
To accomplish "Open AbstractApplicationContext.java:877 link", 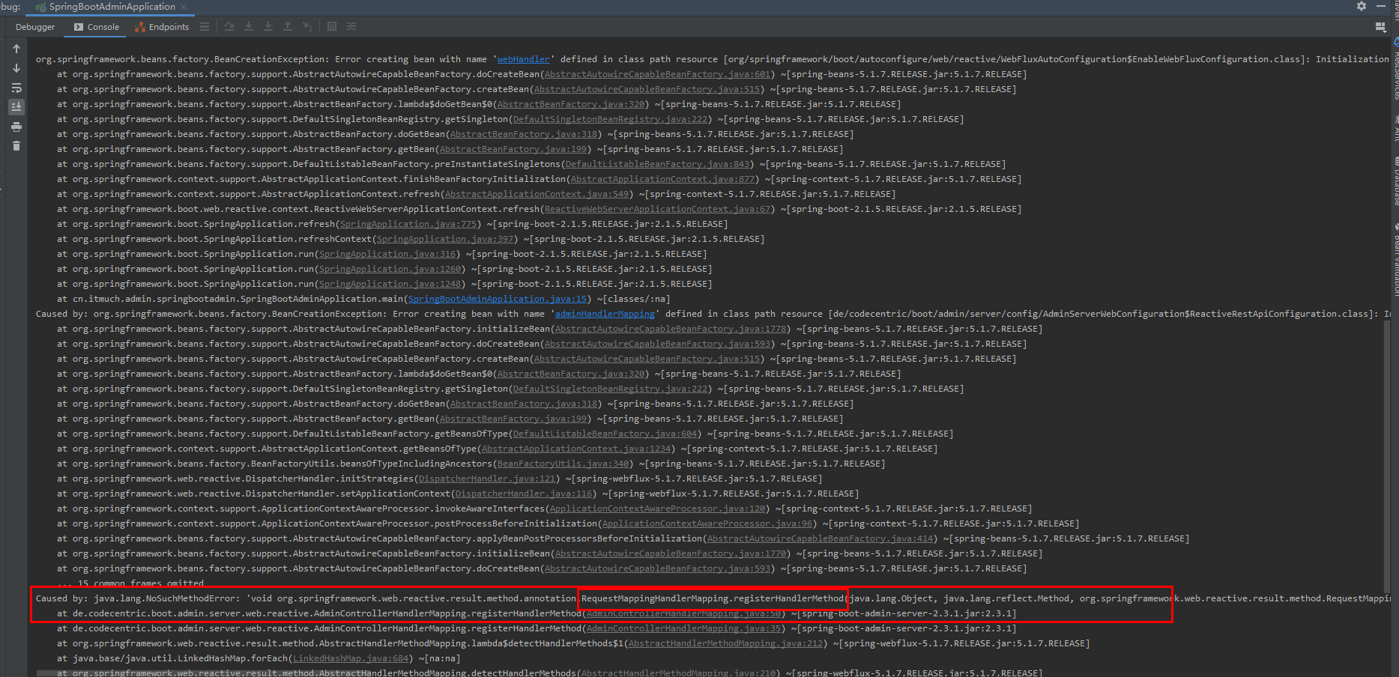I will pyautogui.click(x=662, y=179).
